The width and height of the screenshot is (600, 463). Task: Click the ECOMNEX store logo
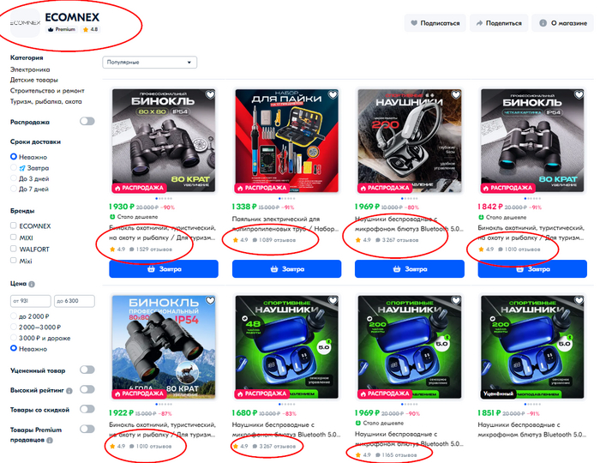pos(25,23)
